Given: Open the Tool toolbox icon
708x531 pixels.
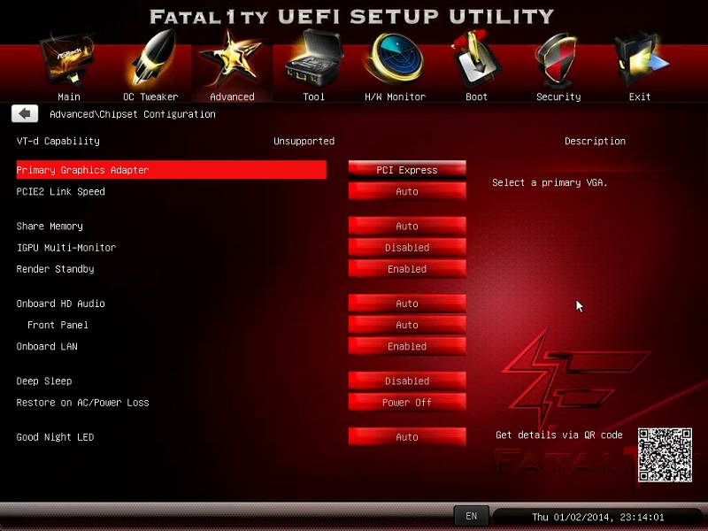Looking at the screenshot, I should click(314, 58).
